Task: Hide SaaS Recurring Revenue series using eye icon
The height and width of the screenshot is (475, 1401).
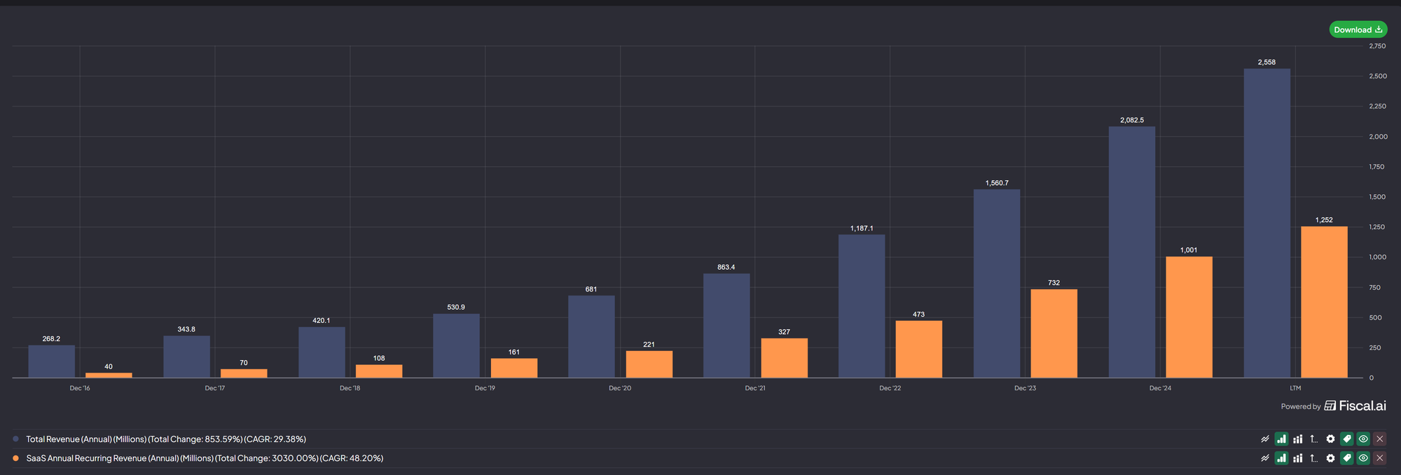Action: (1363, 458)
